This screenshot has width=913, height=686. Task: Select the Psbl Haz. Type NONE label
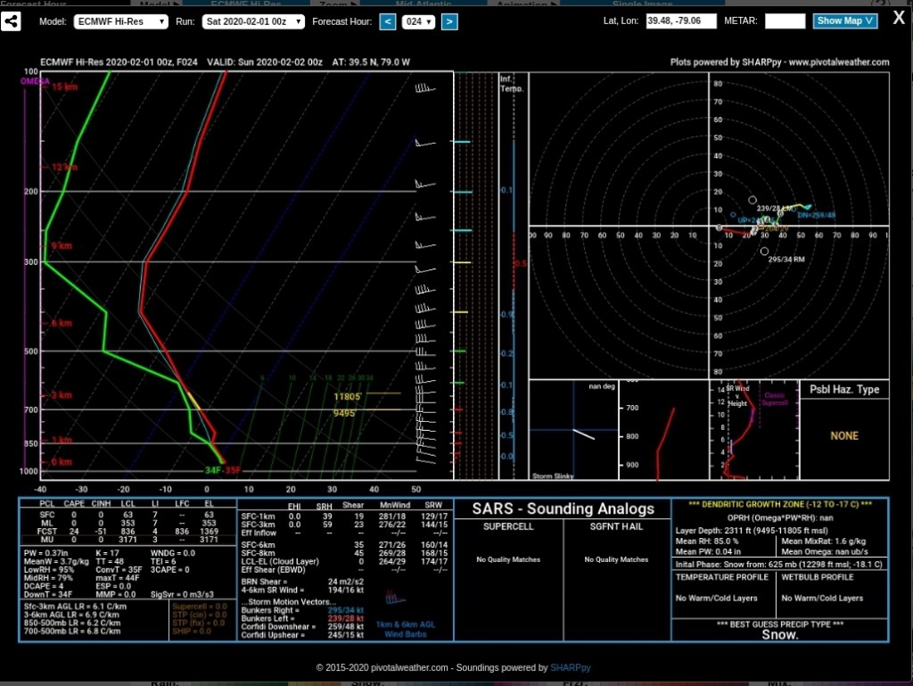click(x=843, y=435)
